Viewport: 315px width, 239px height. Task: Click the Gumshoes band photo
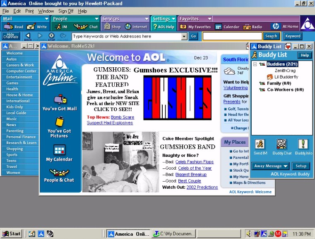(x=120, y=162)
